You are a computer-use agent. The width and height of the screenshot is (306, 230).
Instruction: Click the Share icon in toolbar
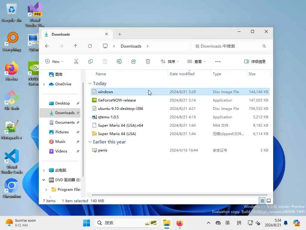[x=134, y=62]
